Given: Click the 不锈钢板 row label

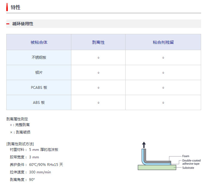Looking at the screenshot, I should click(39, 58).
